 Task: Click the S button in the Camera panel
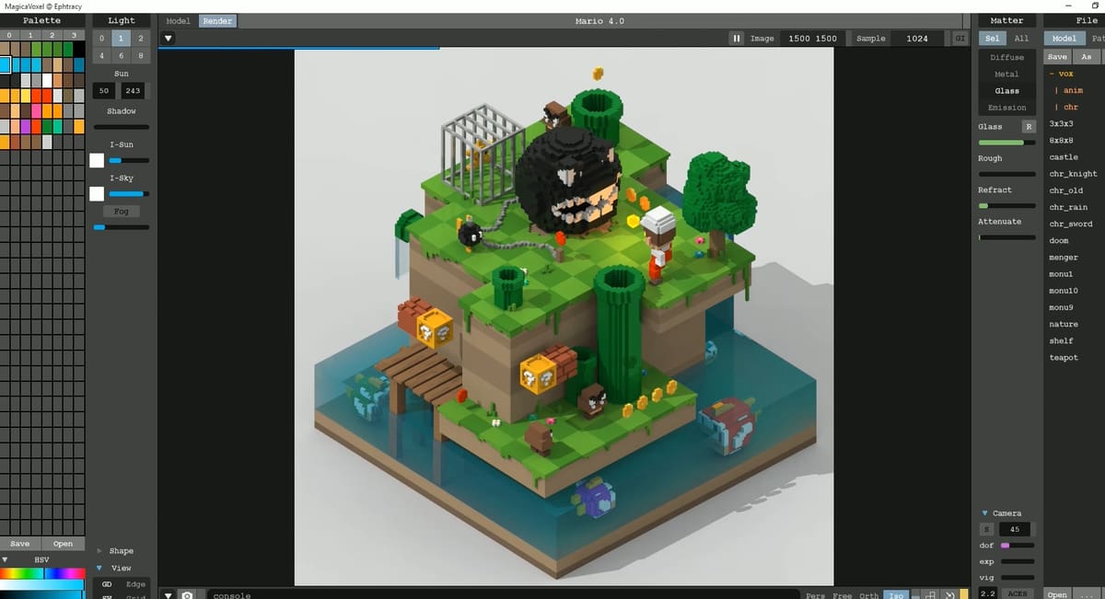987,529
